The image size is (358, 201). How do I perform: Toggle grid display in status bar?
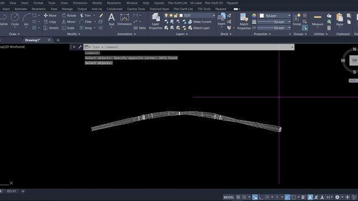click(x=238, y=197)
